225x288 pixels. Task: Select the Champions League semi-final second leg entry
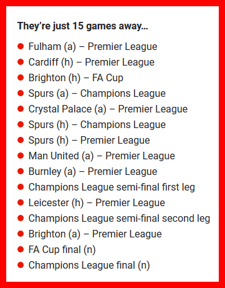(x=119, y=218)
